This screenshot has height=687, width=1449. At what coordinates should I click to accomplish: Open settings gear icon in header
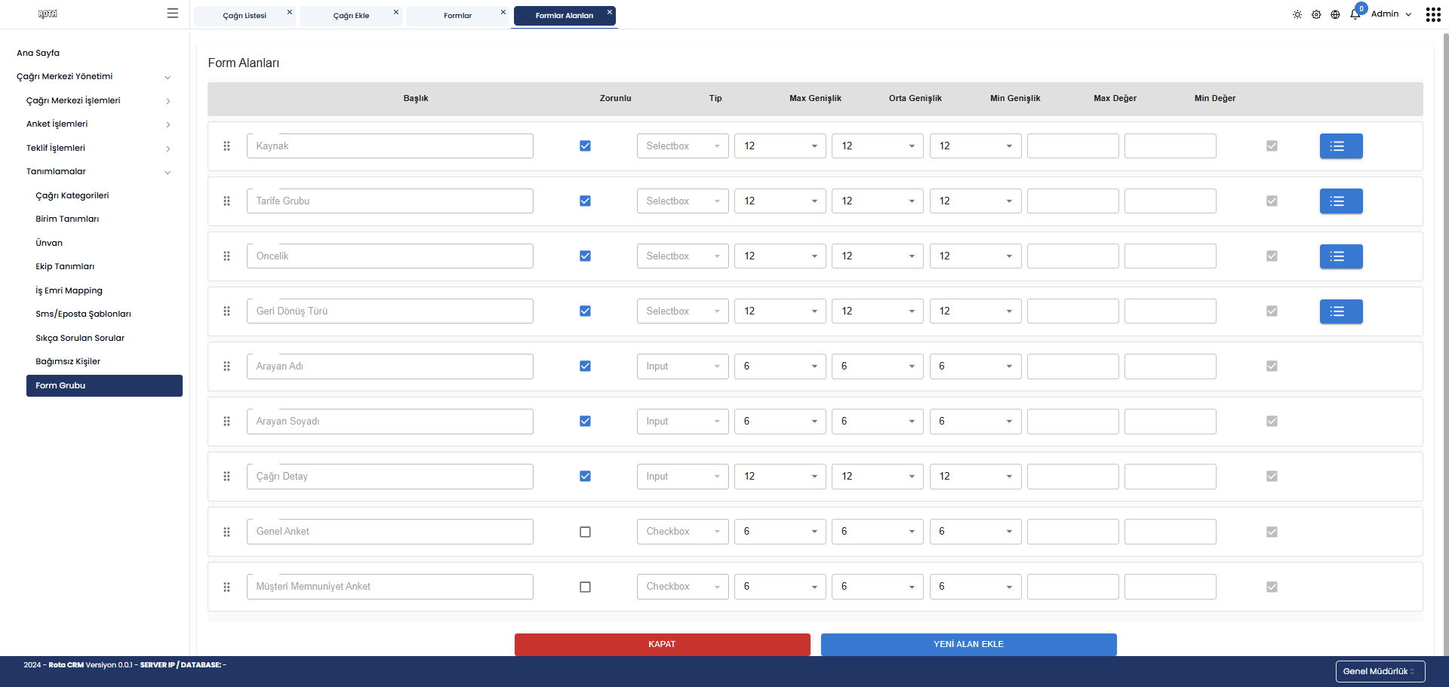[1316, 14]
